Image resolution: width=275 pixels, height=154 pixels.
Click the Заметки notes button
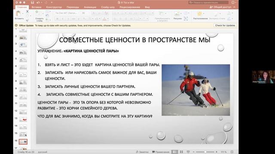(x=142, y=152)
